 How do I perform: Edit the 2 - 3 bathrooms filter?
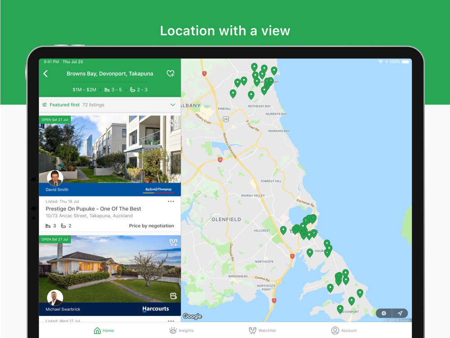[x=139, y=90]
